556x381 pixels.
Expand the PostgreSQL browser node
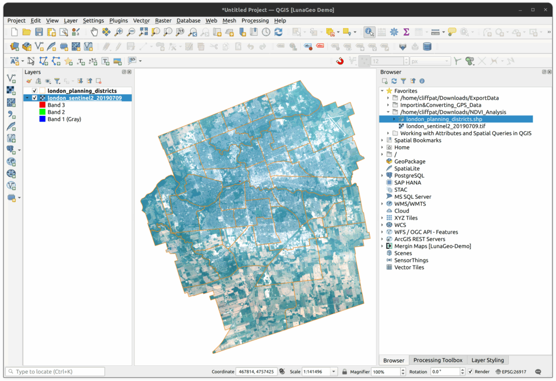point(382,176)
